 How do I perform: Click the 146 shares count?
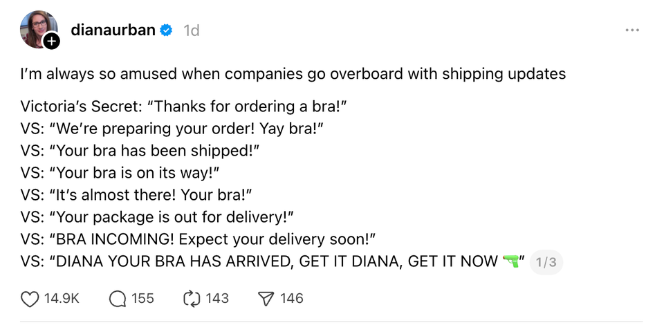click(292, 299)
